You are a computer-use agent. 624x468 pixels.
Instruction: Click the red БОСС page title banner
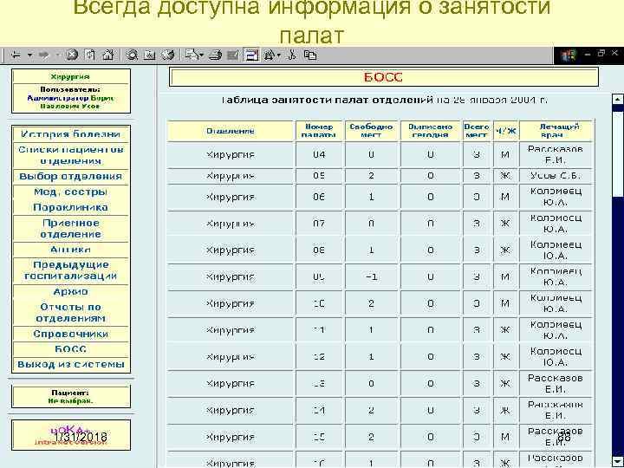pyautogui.click(x=384, y=77)
